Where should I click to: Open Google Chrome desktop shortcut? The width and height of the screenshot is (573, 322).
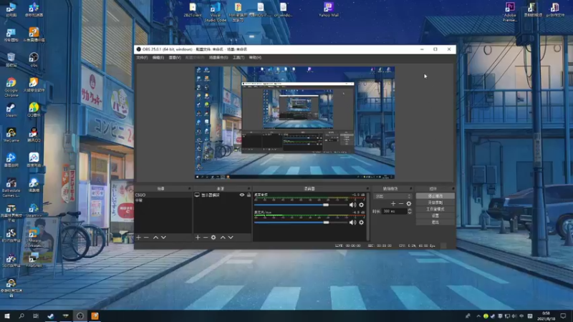click(11, 87)
